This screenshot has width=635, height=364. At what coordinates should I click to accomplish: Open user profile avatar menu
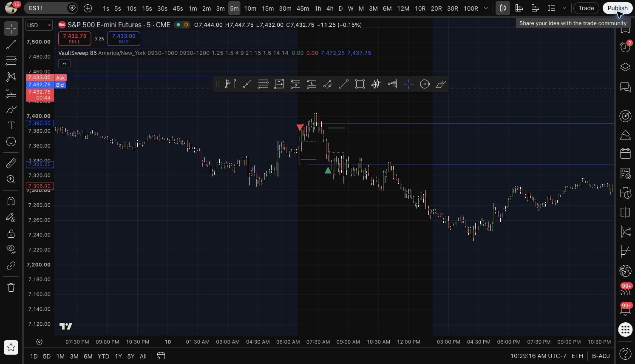[x=10, y=7]
